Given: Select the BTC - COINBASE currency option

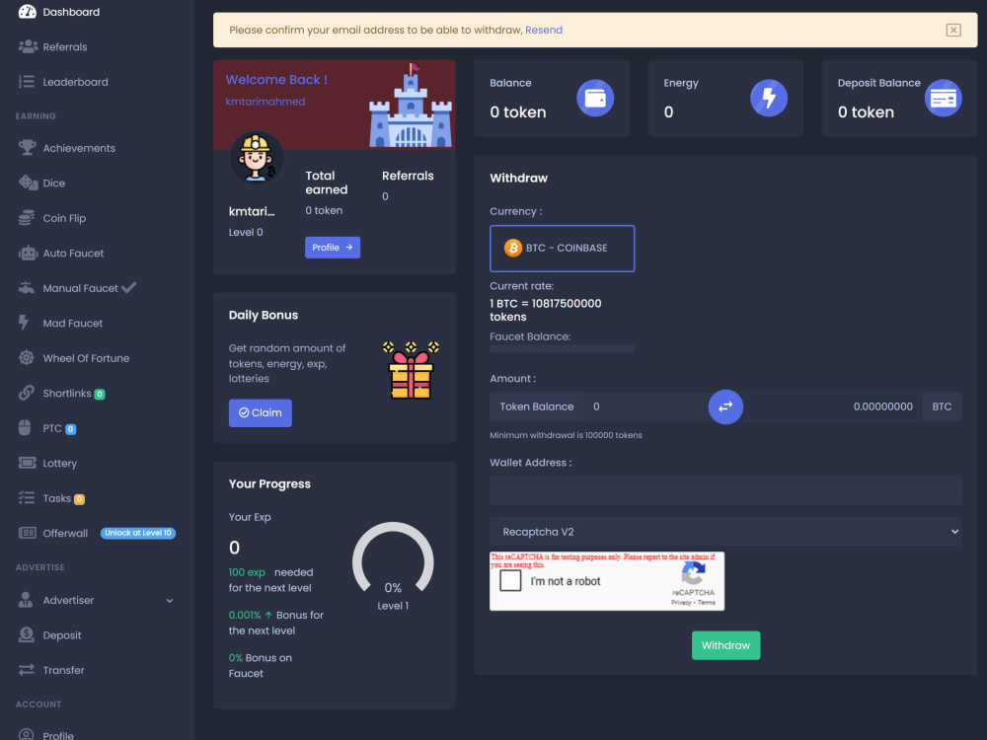Looking at the screenshot, I should 563,249.
